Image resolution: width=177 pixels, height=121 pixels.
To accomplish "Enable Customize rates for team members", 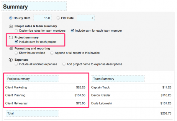I will [16, 30].
